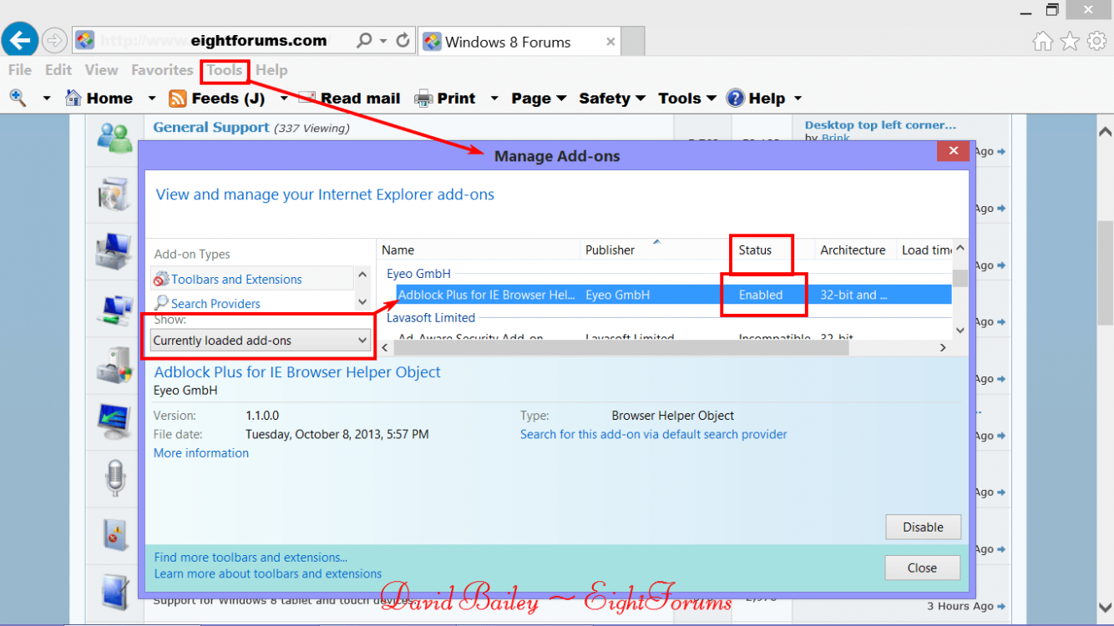Click the Toolbars and Extensions gear icon
The image size is (1114, 626).
pos(161,280)
